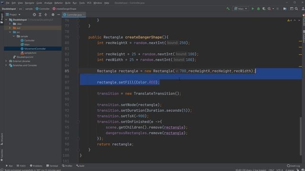Collapse the src folder in Project tree
305x171 pixels.
tap(10, 32)
